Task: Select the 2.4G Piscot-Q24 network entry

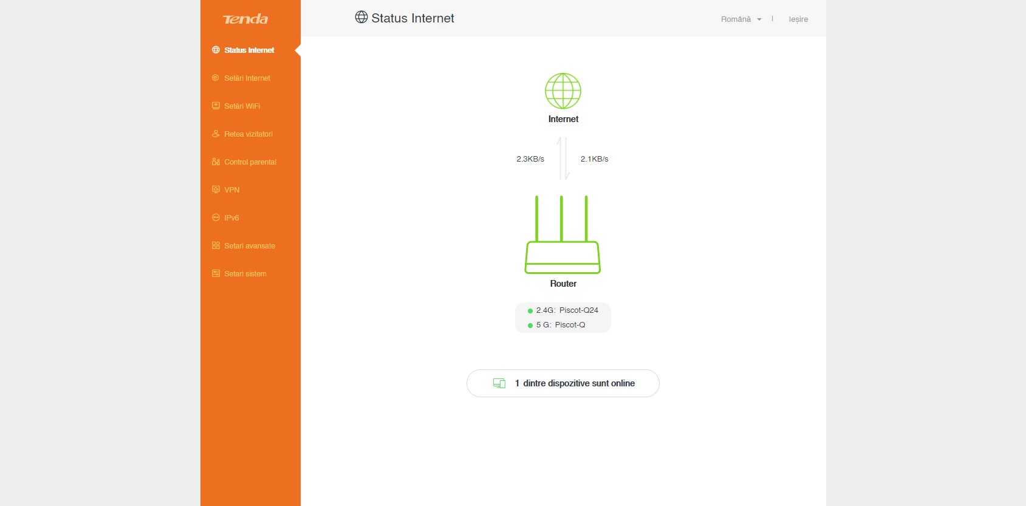Action: (x=567, y=310)
